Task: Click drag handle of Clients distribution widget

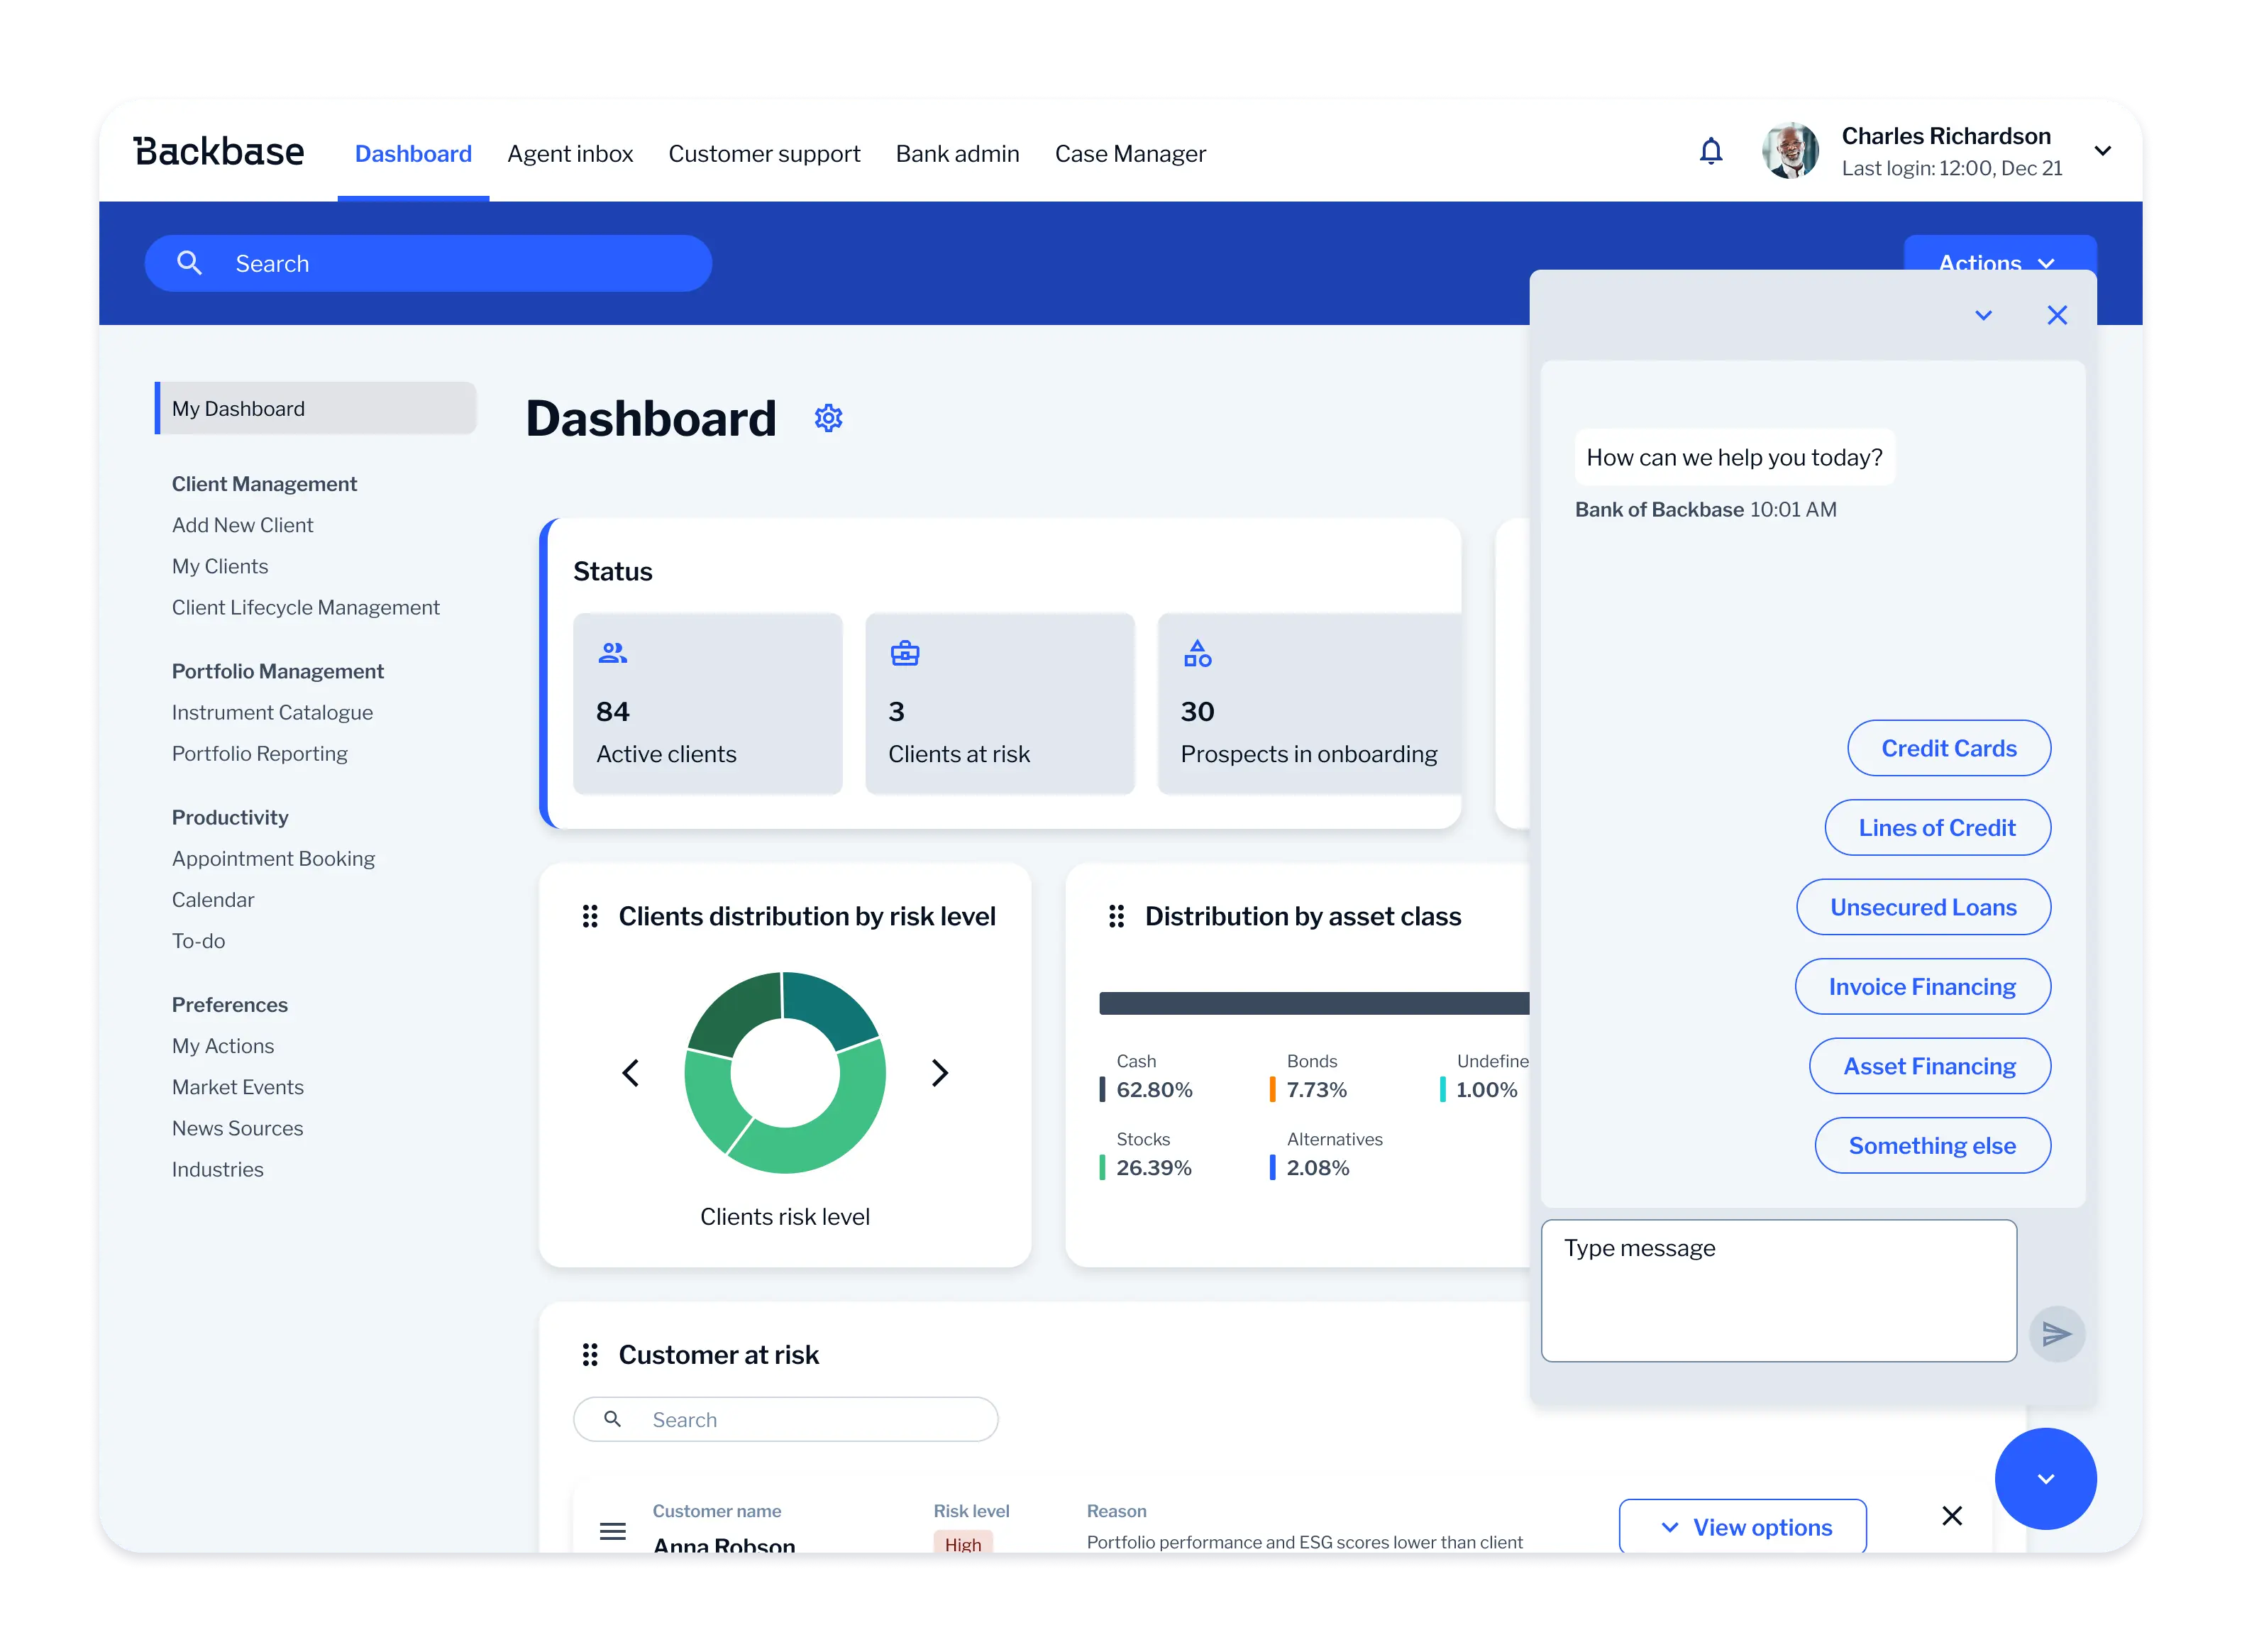Action: point(590,916)
